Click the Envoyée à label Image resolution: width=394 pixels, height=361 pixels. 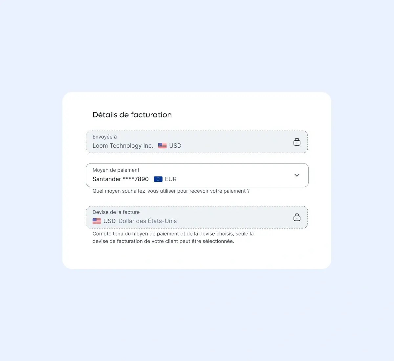click(105, 137)
